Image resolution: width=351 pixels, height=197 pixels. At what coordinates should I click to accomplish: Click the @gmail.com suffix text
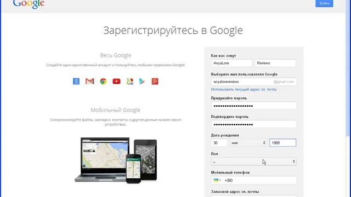tap(284, 82)
